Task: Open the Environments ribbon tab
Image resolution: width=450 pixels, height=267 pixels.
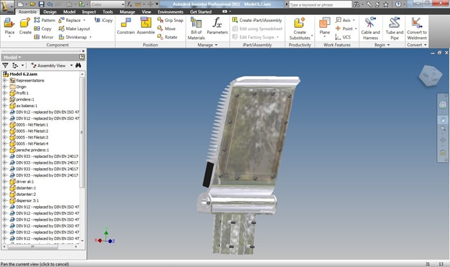Action: (x=170, y=12)
